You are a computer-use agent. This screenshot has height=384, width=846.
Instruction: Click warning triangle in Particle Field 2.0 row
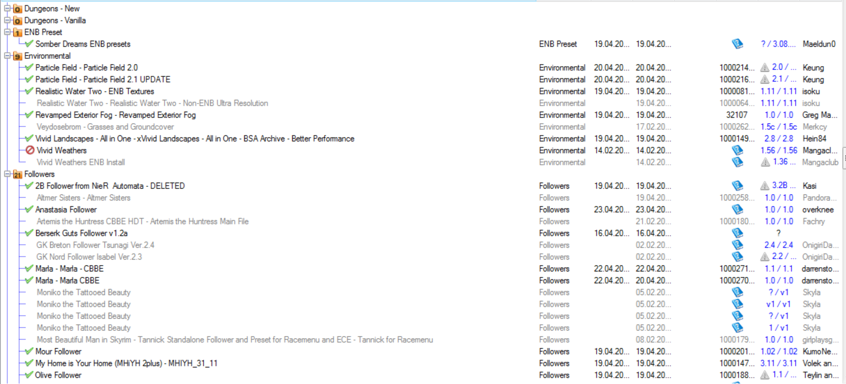coord(765,68)
